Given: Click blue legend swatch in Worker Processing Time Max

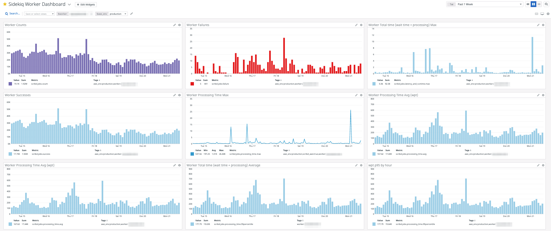Looking at the screenshot, I should tap(192, 154).
